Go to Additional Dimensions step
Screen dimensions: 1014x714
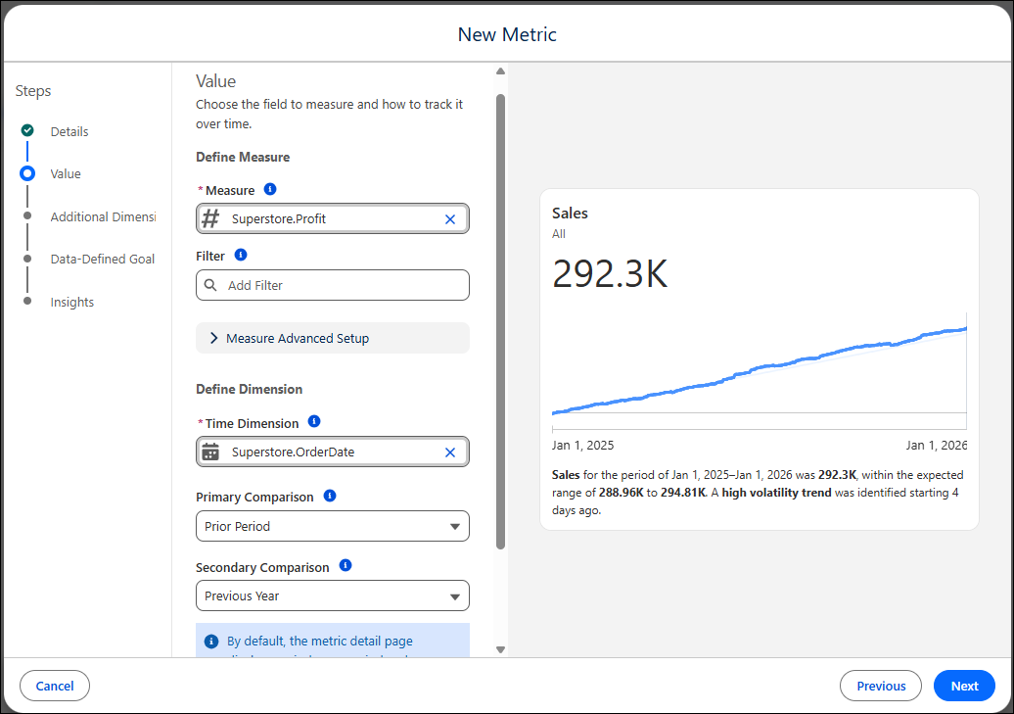coord(104,216)
